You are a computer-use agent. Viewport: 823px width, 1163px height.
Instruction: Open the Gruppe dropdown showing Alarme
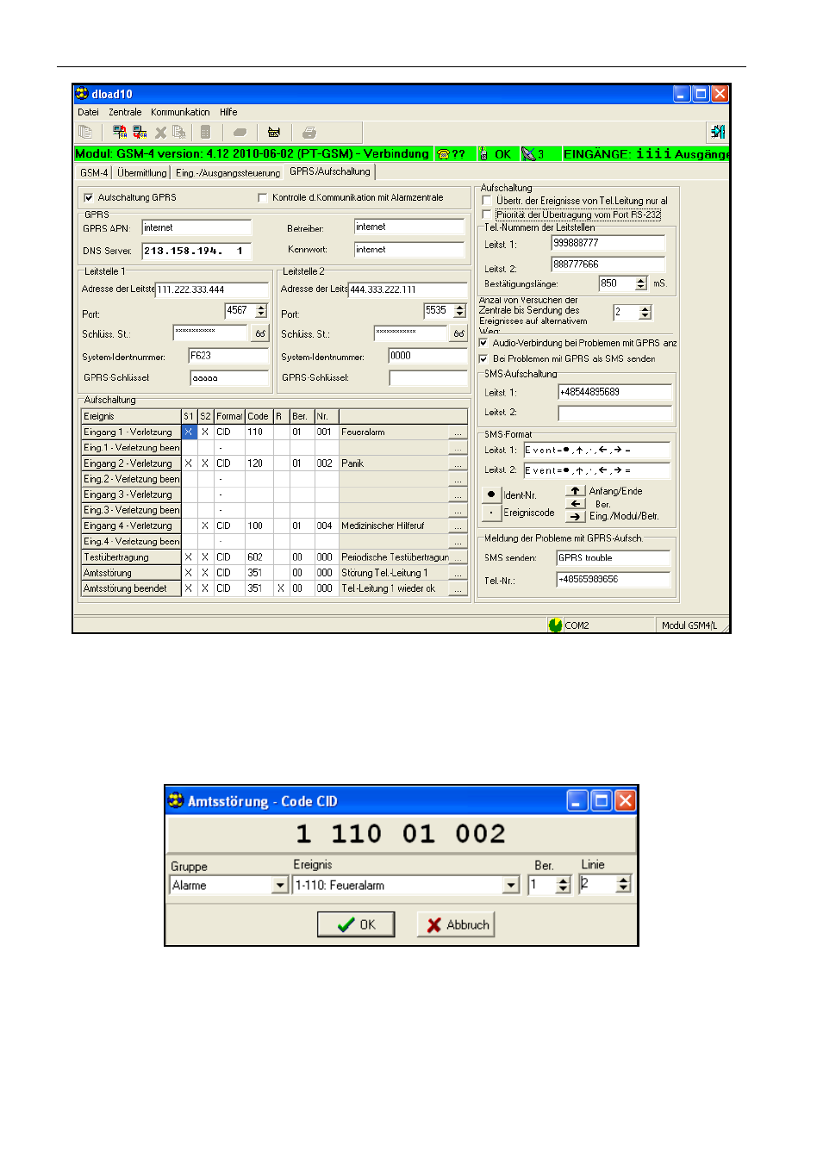[x=279, y=886]
